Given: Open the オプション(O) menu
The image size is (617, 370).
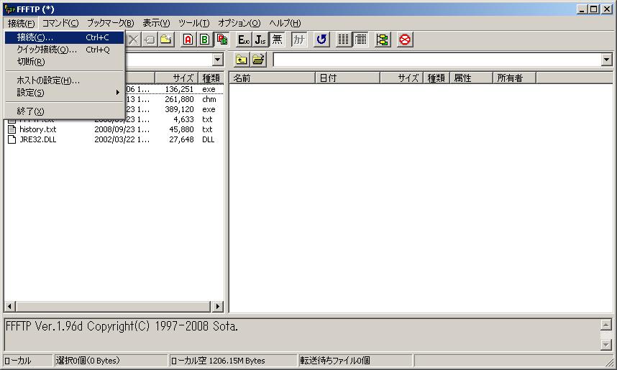Looking at the screenshot, I should [239, 23].
